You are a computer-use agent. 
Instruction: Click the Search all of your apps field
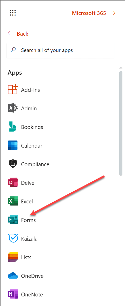60,50
